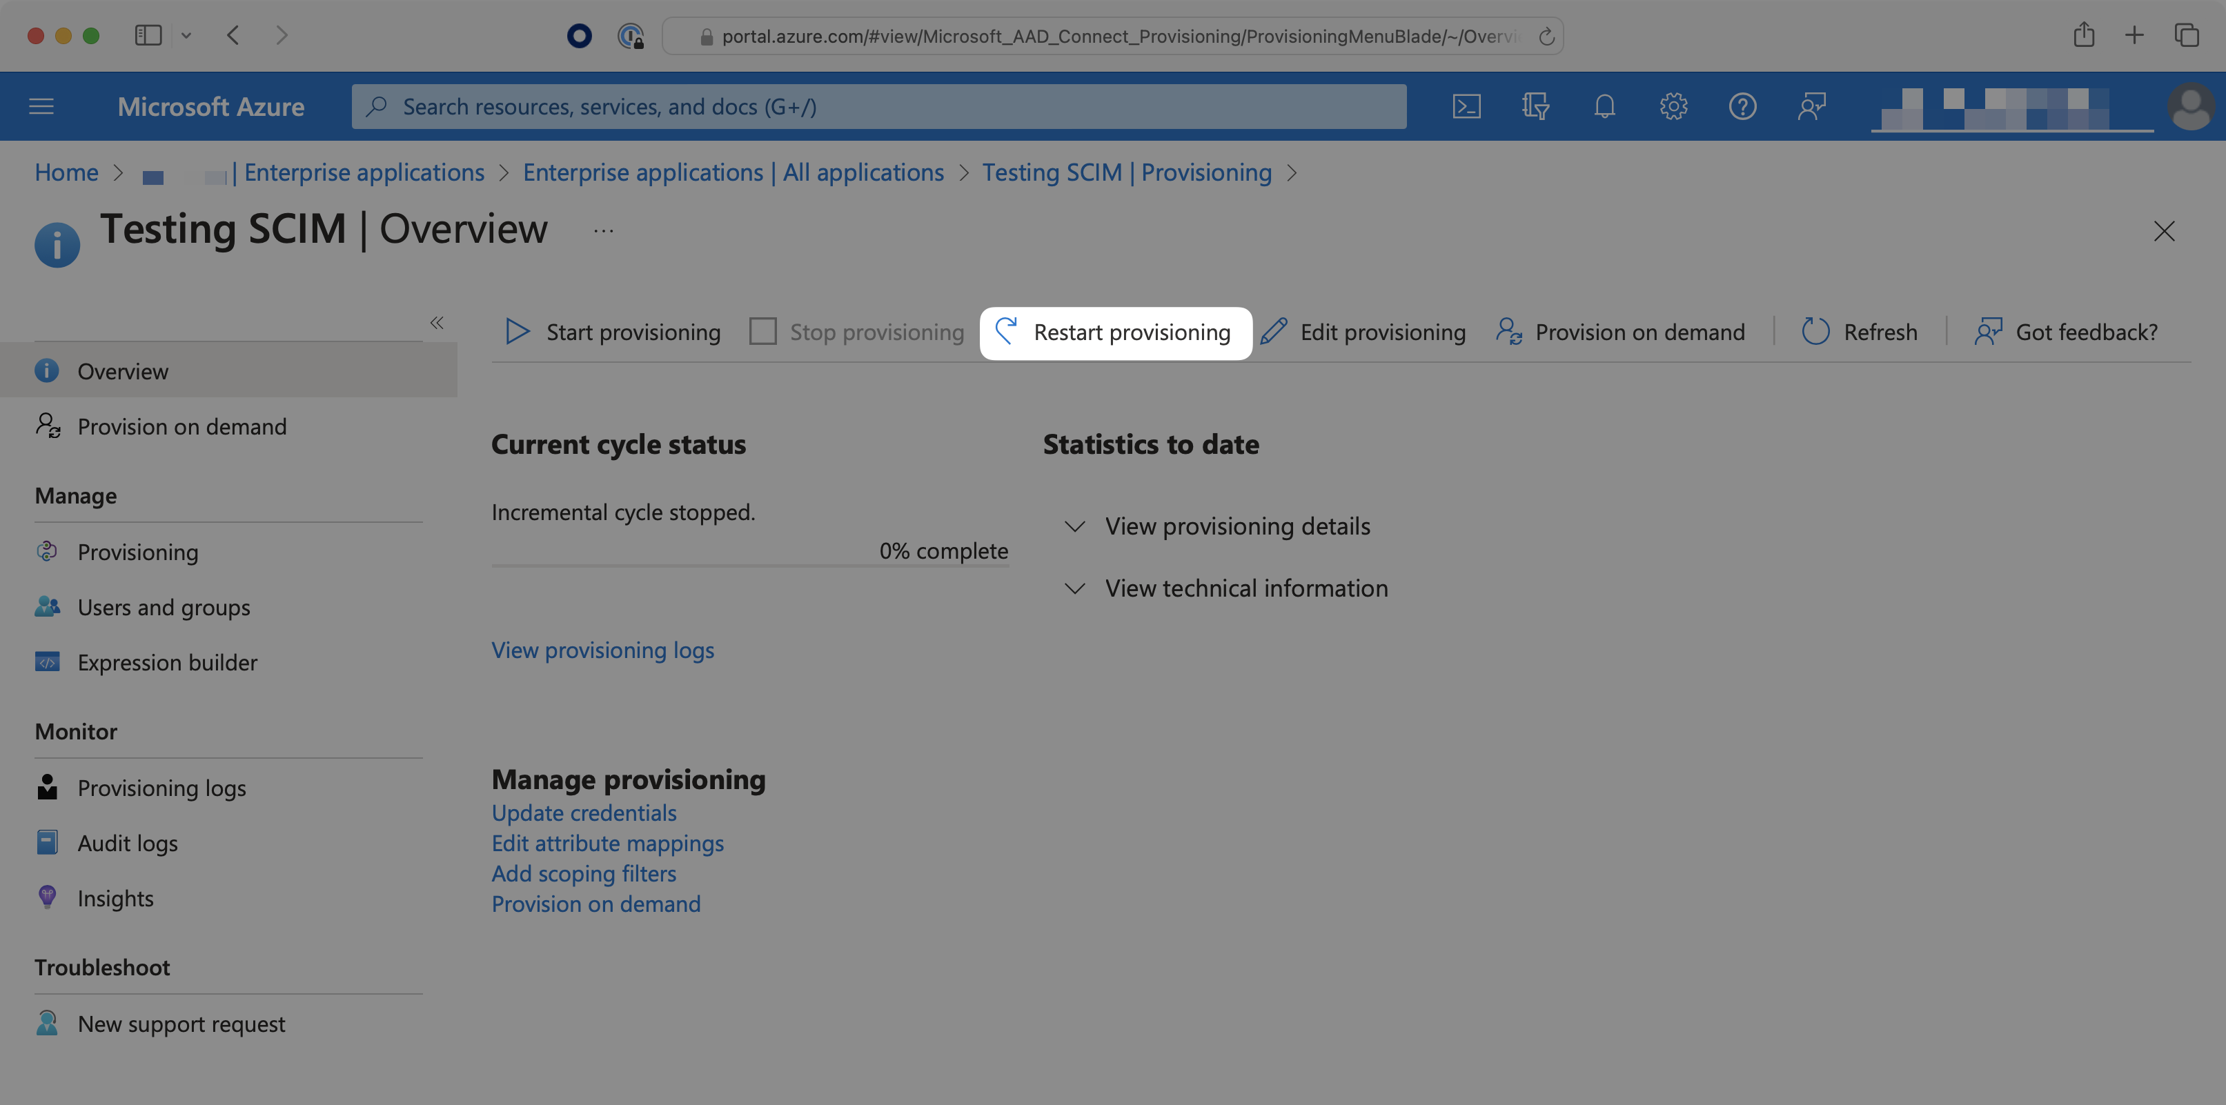Select Expression builder menu item
The width and height of the screenshot is (2226, 1105).
point(168,661)
